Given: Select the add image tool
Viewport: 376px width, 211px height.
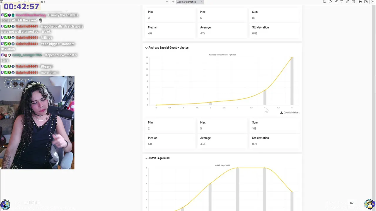Looking at the screenshot, I should tap(353, 2).
